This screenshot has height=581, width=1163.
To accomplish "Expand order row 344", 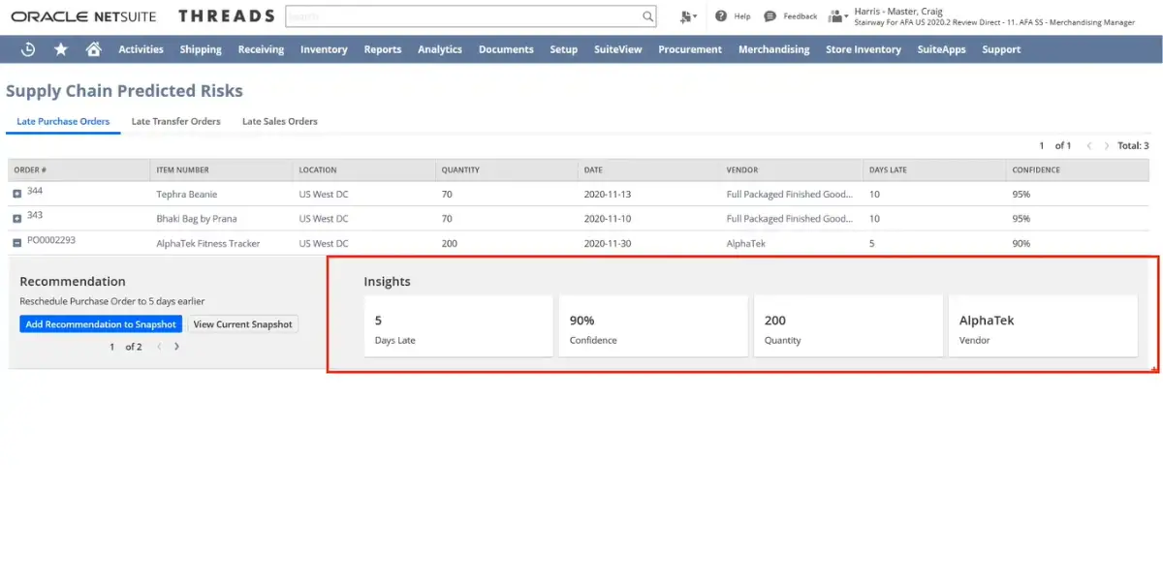I will [17, 194].
